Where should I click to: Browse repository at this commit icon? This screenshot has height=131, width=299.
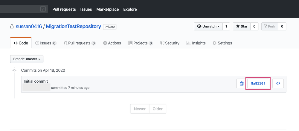[x=278, y=83]
